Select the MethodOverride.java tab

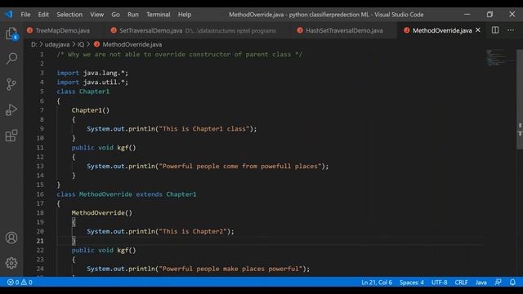click(x=442, y=30)
